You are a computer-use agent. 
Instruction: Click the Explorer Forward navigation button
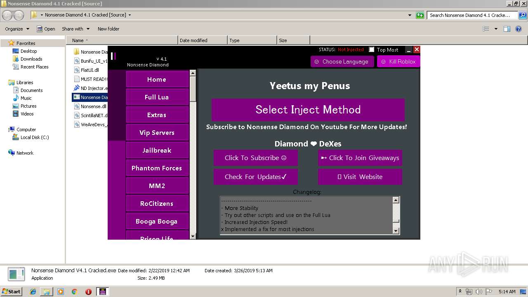tap(19, 15)
